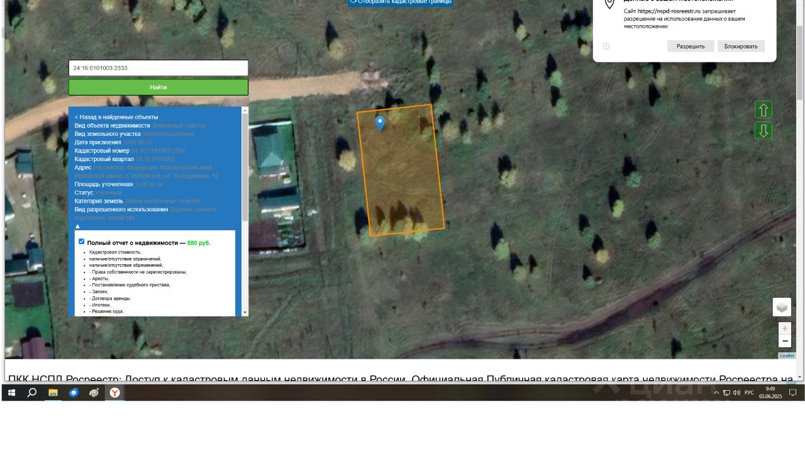The height and width of the screenshot is (453, 805).
Task: Open the fourth pinned taskbar app icon
Action: point(94,393)
